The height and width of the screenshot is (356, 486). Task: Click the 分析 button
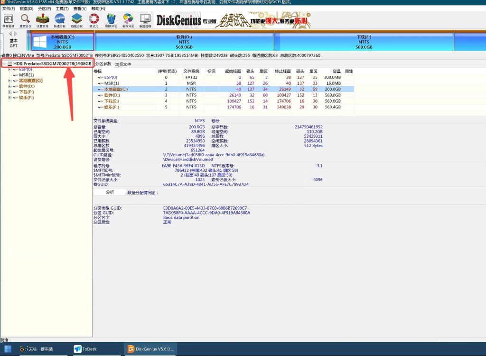[x=110, y=192]
